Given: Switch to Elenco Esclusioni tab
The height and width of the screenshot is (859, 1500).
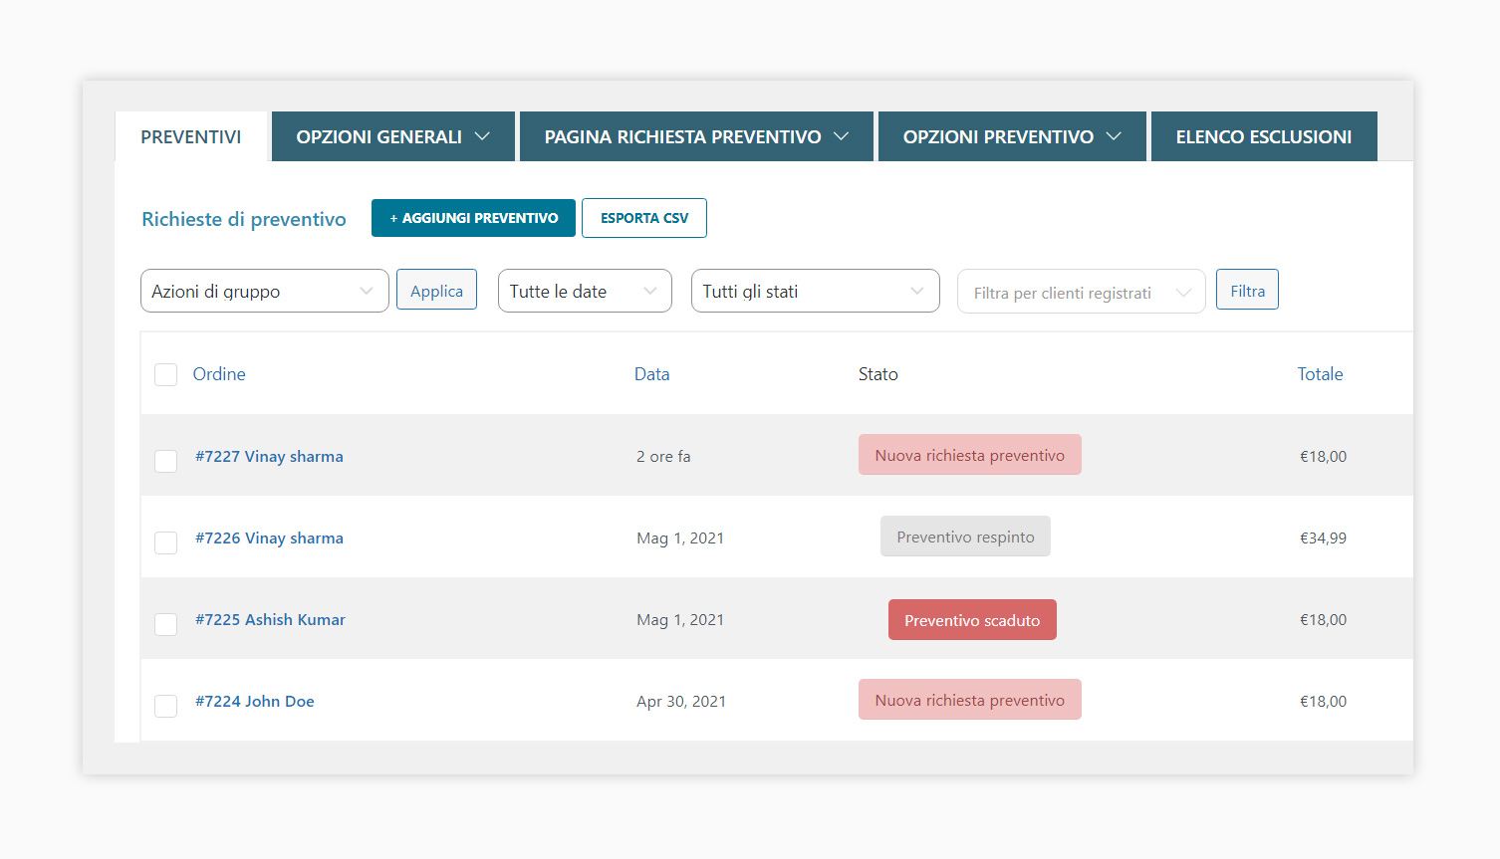Looking at the screenshot, I should (x=1263, y=136).
